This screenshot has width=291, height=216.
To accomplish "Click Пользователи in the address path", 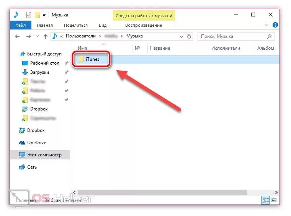I will (x=81, y=36).
